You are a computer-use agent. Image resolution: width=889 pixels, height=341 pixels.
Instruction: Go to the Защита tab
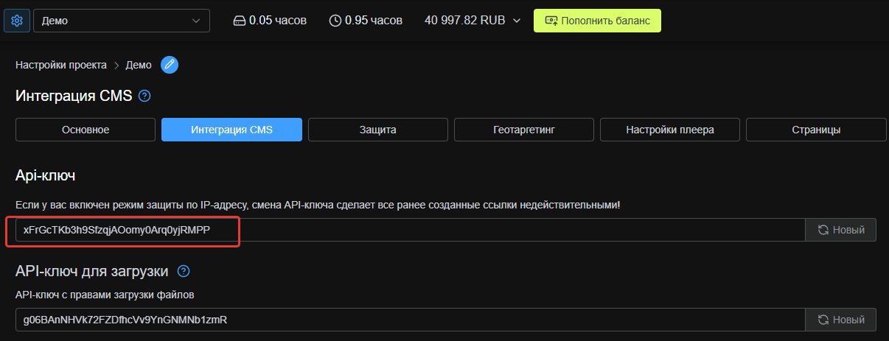(x=378, y=130)
